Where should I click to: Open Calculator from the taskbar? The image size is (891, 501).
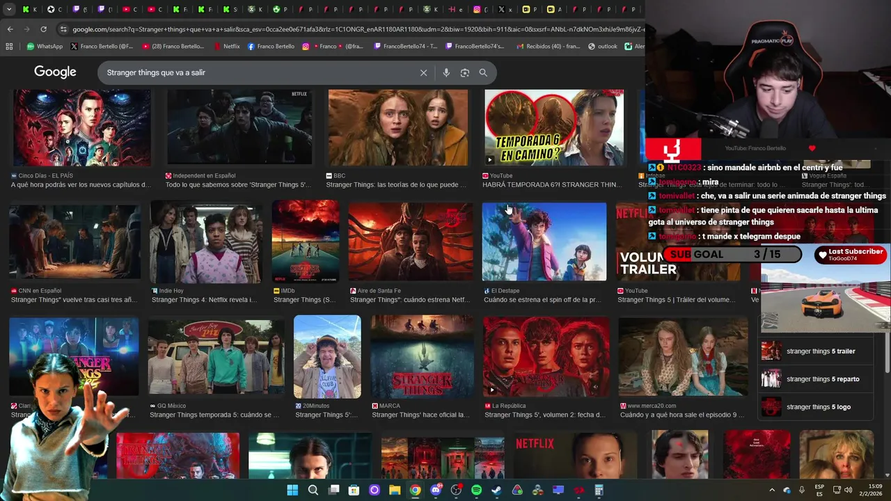(599, 490)
